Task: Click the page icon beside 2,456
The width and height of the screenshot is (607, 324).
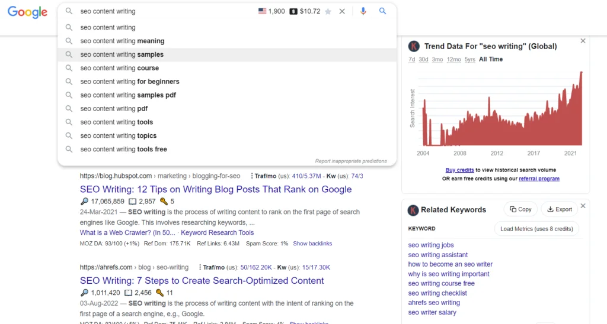Action: [128, 293]
